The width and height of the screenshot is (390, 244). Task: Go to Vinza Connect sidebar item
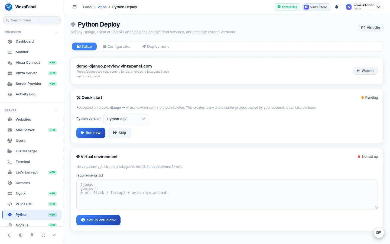click(x=32, y=63)
